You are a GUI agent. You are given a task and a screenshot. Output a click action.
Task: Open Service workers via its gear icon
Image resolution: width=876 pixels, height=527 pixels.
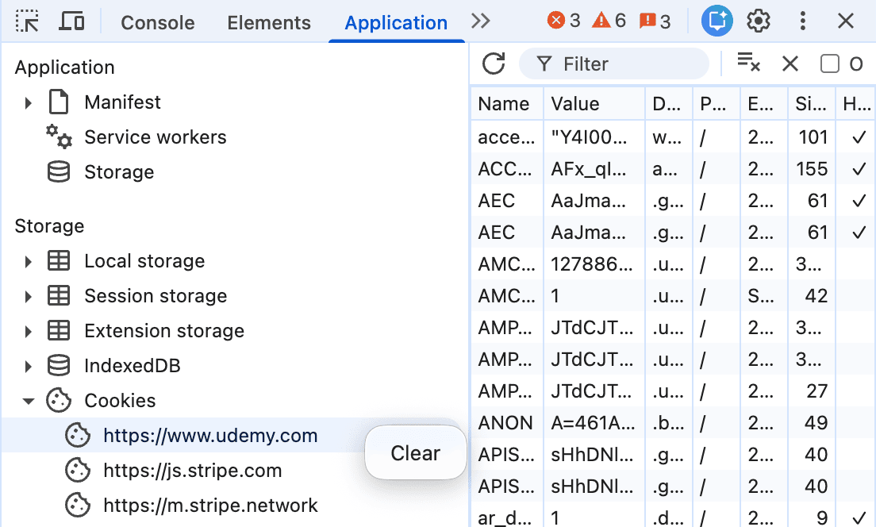click(x=59, y=137)
